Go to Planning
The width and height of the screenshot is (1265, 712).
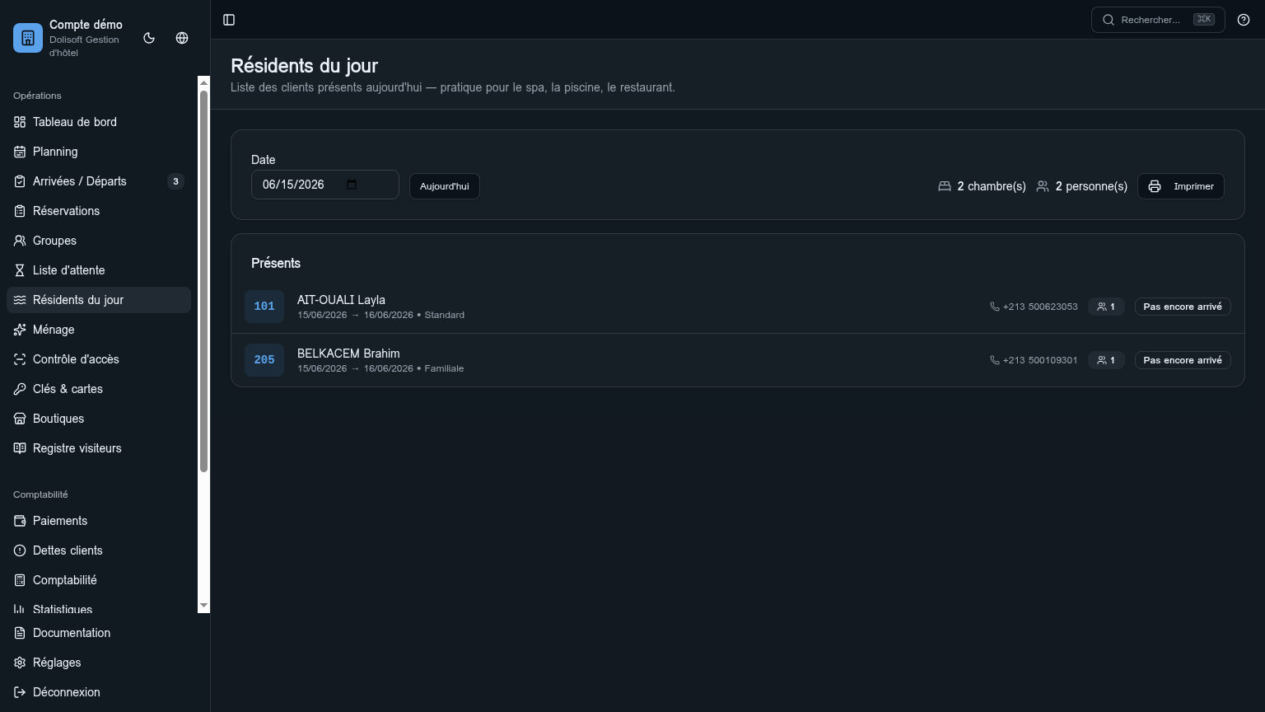99,152
